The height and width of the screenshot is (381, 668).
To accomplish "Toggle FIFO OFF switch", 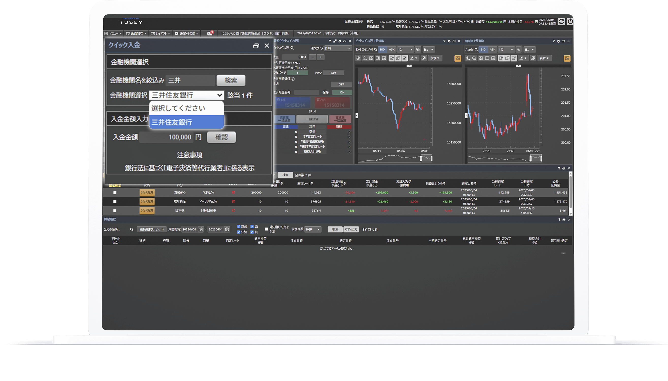I will 333,73.
